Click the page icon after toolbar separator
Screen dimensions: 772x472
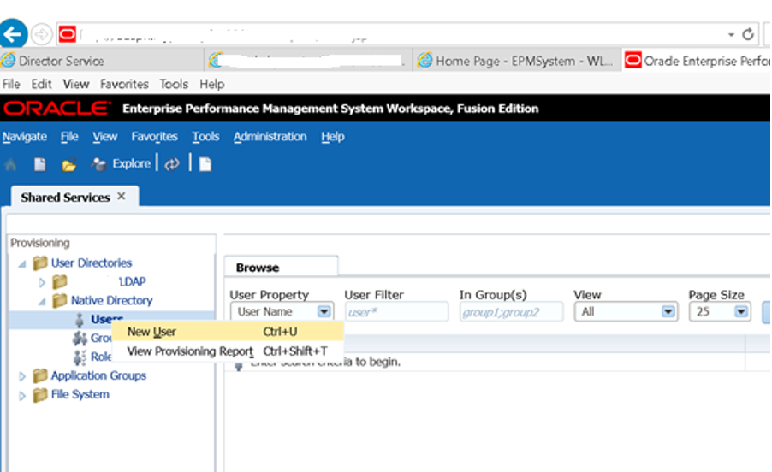(205, 164)
